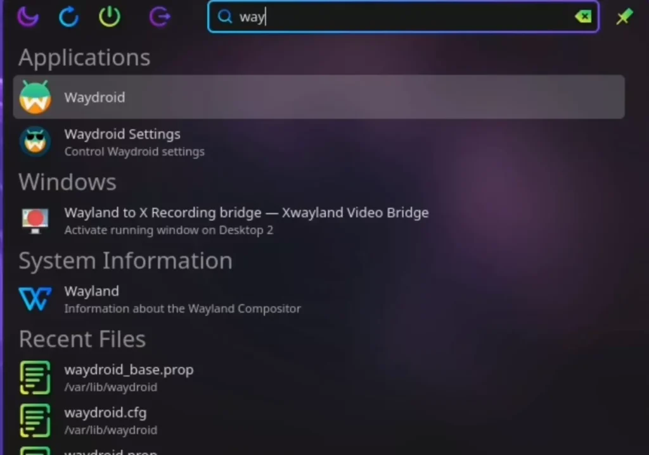
Task: Click the purple Log Out icon
Action: (159, 17)
